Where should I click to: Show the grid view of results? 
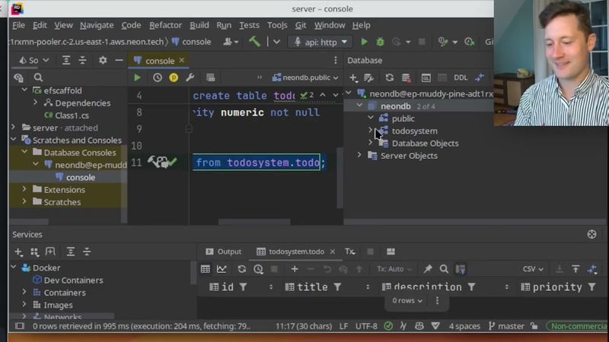(x=205, y=269)
